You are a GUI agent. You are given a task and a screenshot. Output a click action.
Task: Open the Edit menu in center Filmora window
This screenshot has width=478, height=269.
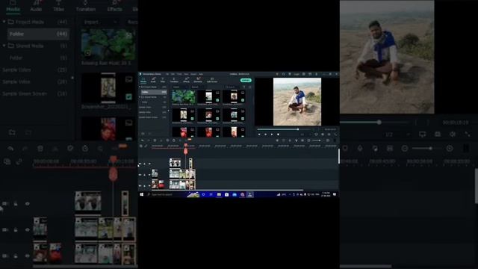pyautogui.click(x=173, y=74)
